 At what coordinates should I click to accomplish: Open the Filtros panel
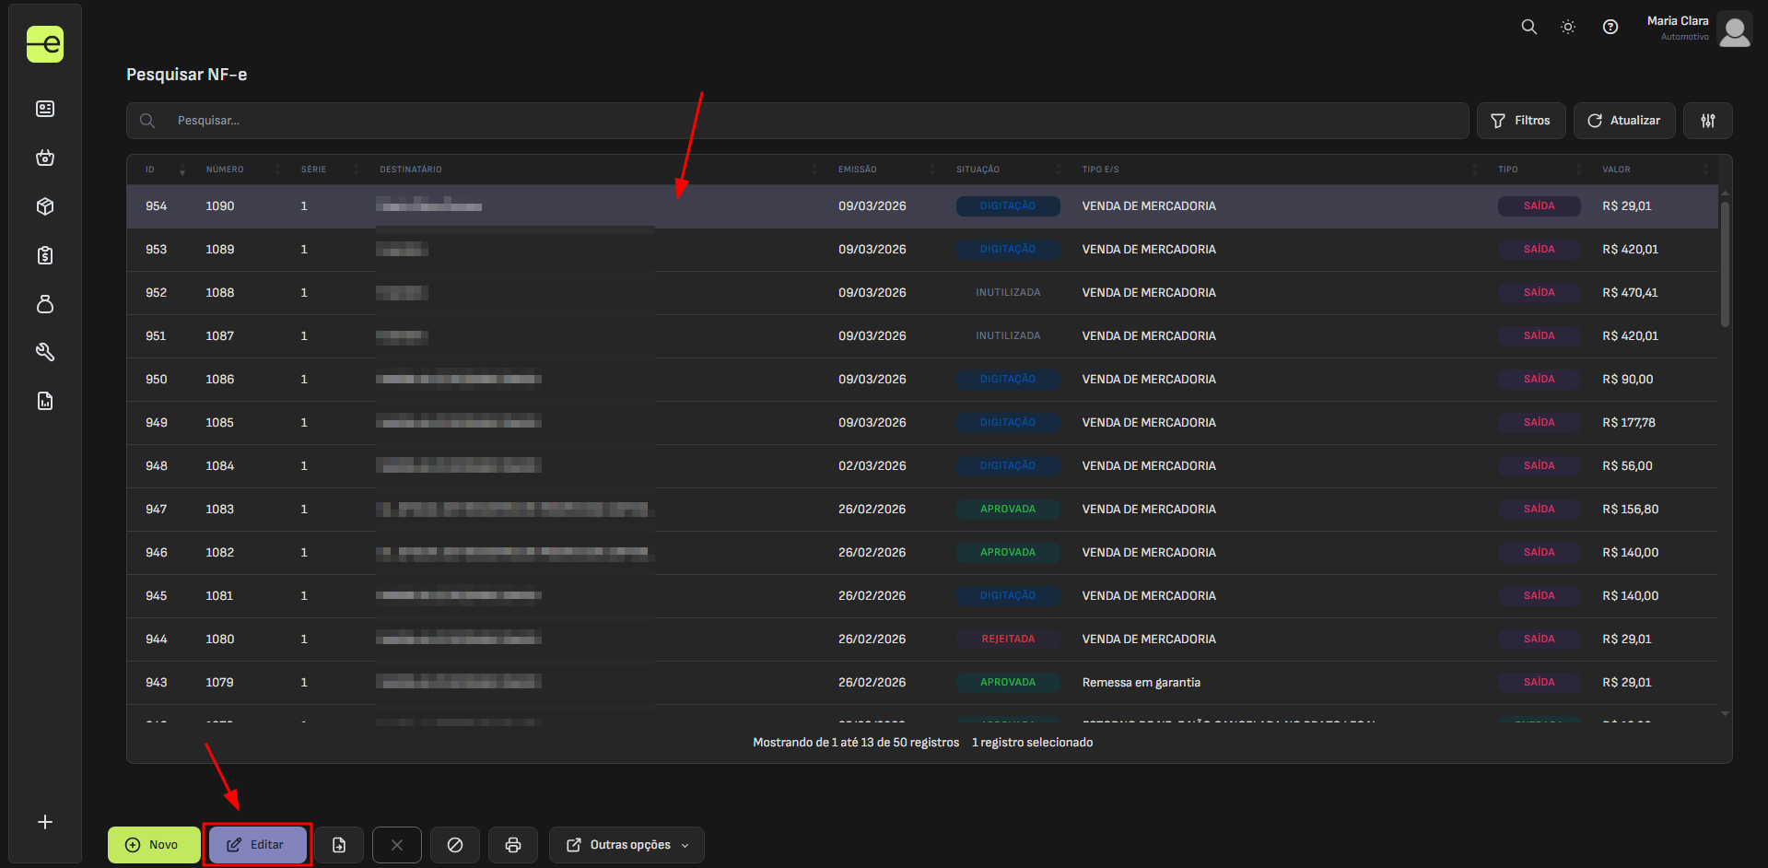[x=1521, y=121]
